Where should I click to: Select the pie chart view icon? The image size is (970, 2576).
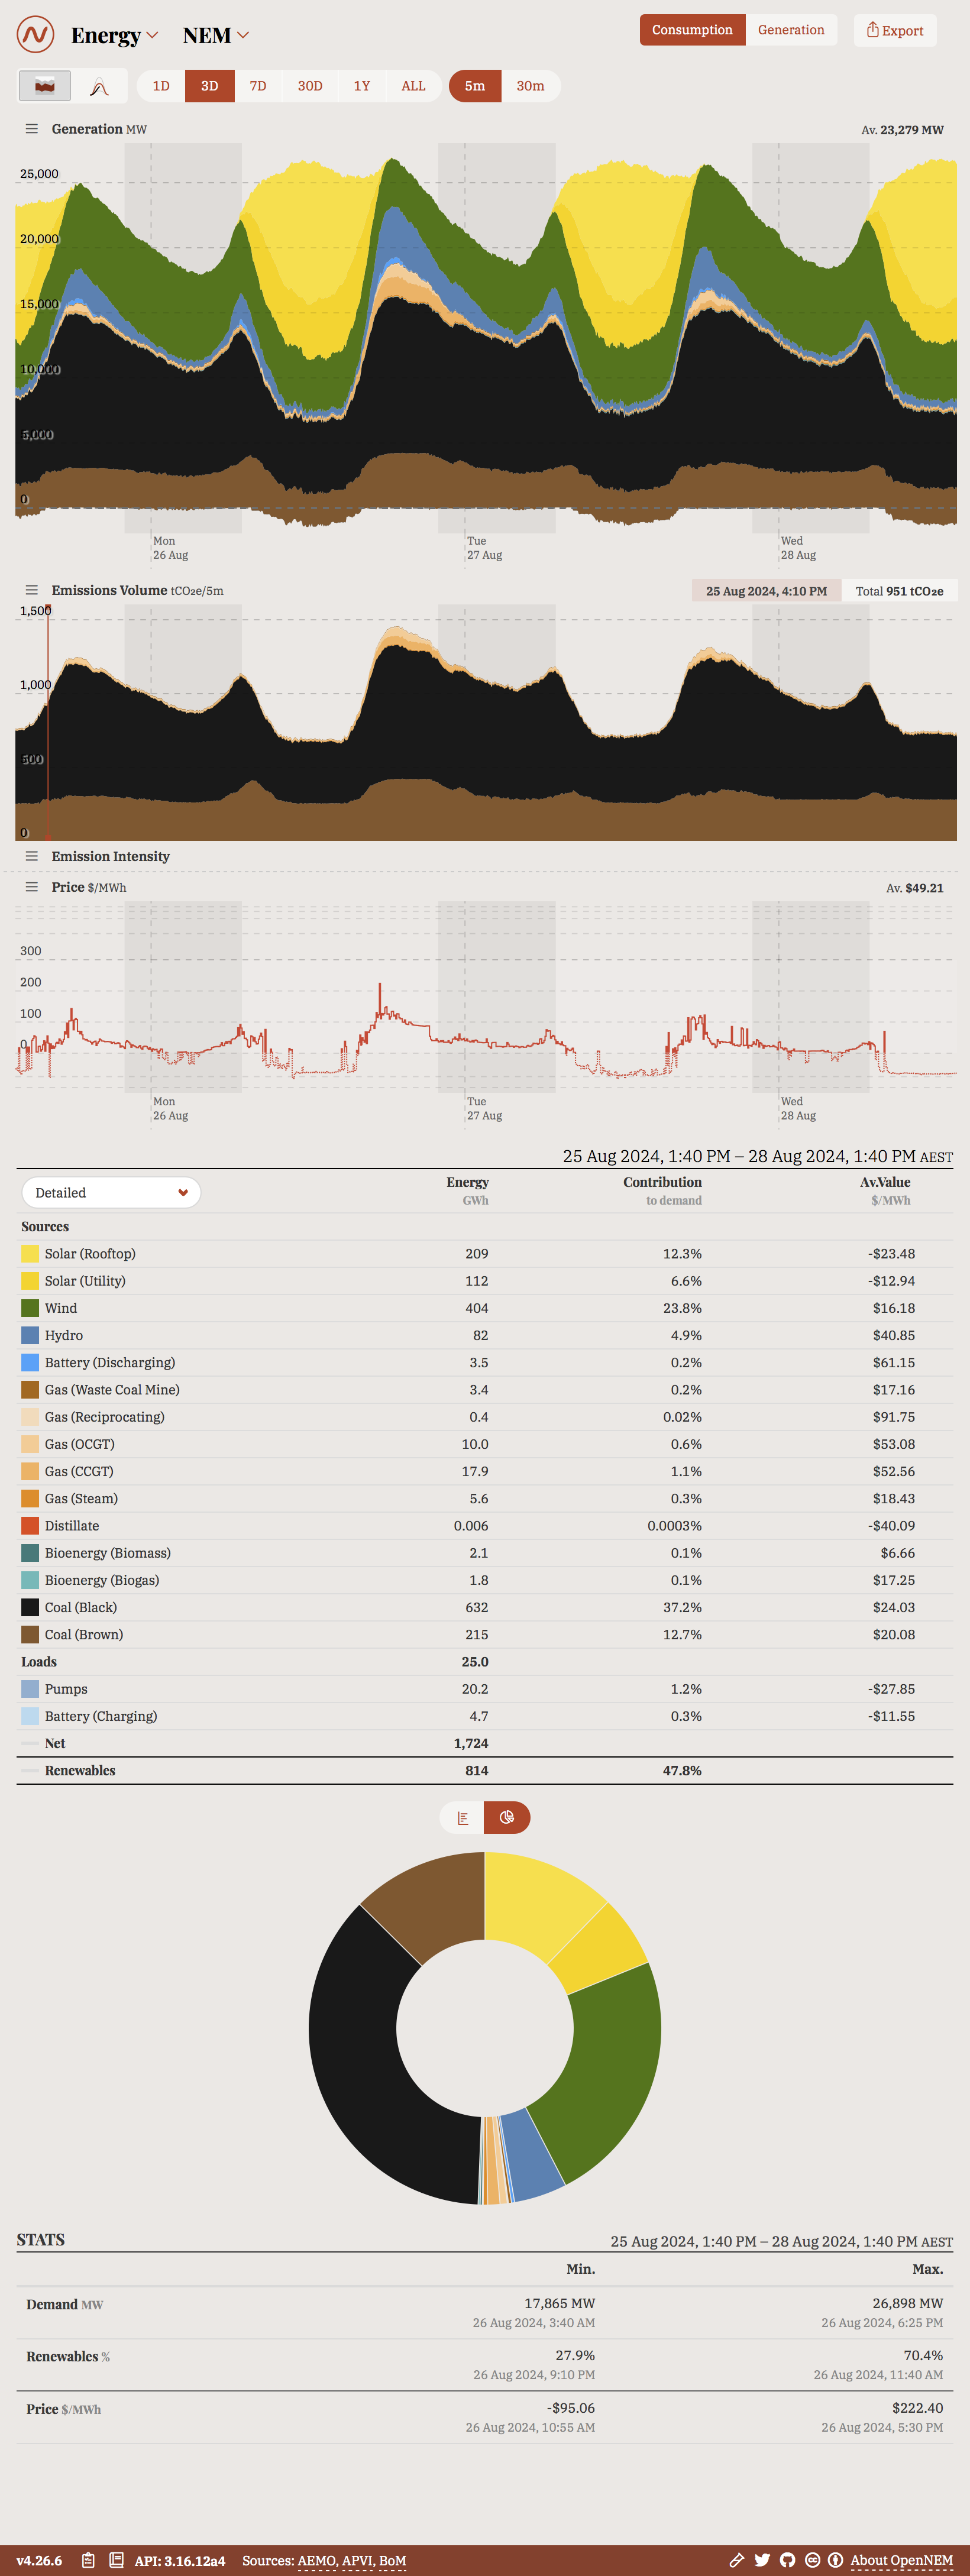pos(507,1817)
